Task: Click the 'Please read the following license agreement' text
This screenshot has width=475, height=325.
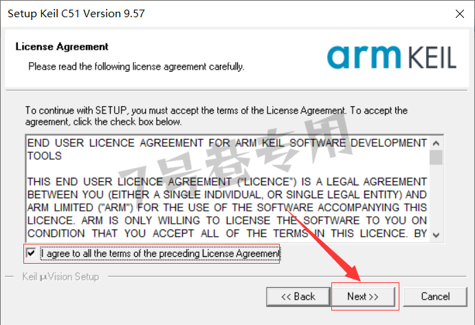Action: pos(136,67)
